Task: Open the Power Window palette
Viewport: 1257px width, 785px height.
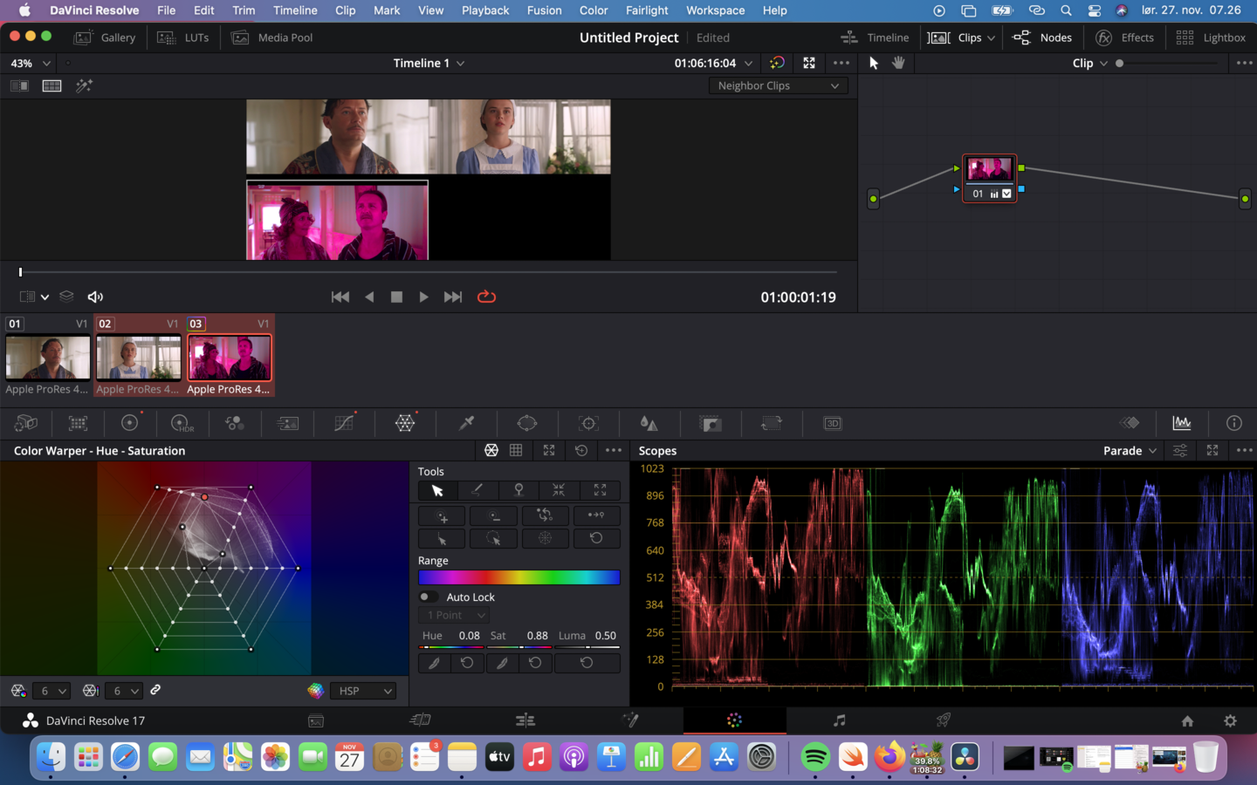Action: pos(527,423)
